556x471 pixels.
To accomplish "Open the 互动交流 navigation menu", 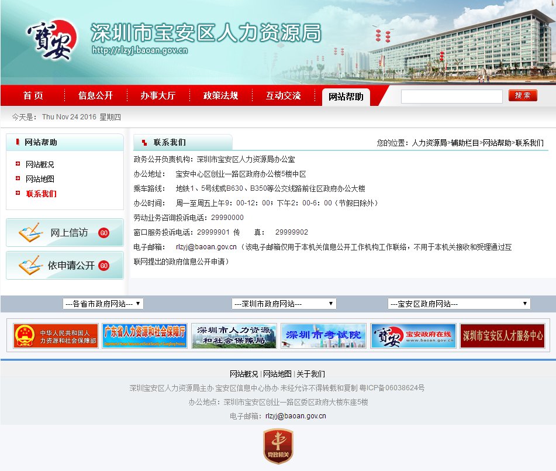I will click(284, 95).
